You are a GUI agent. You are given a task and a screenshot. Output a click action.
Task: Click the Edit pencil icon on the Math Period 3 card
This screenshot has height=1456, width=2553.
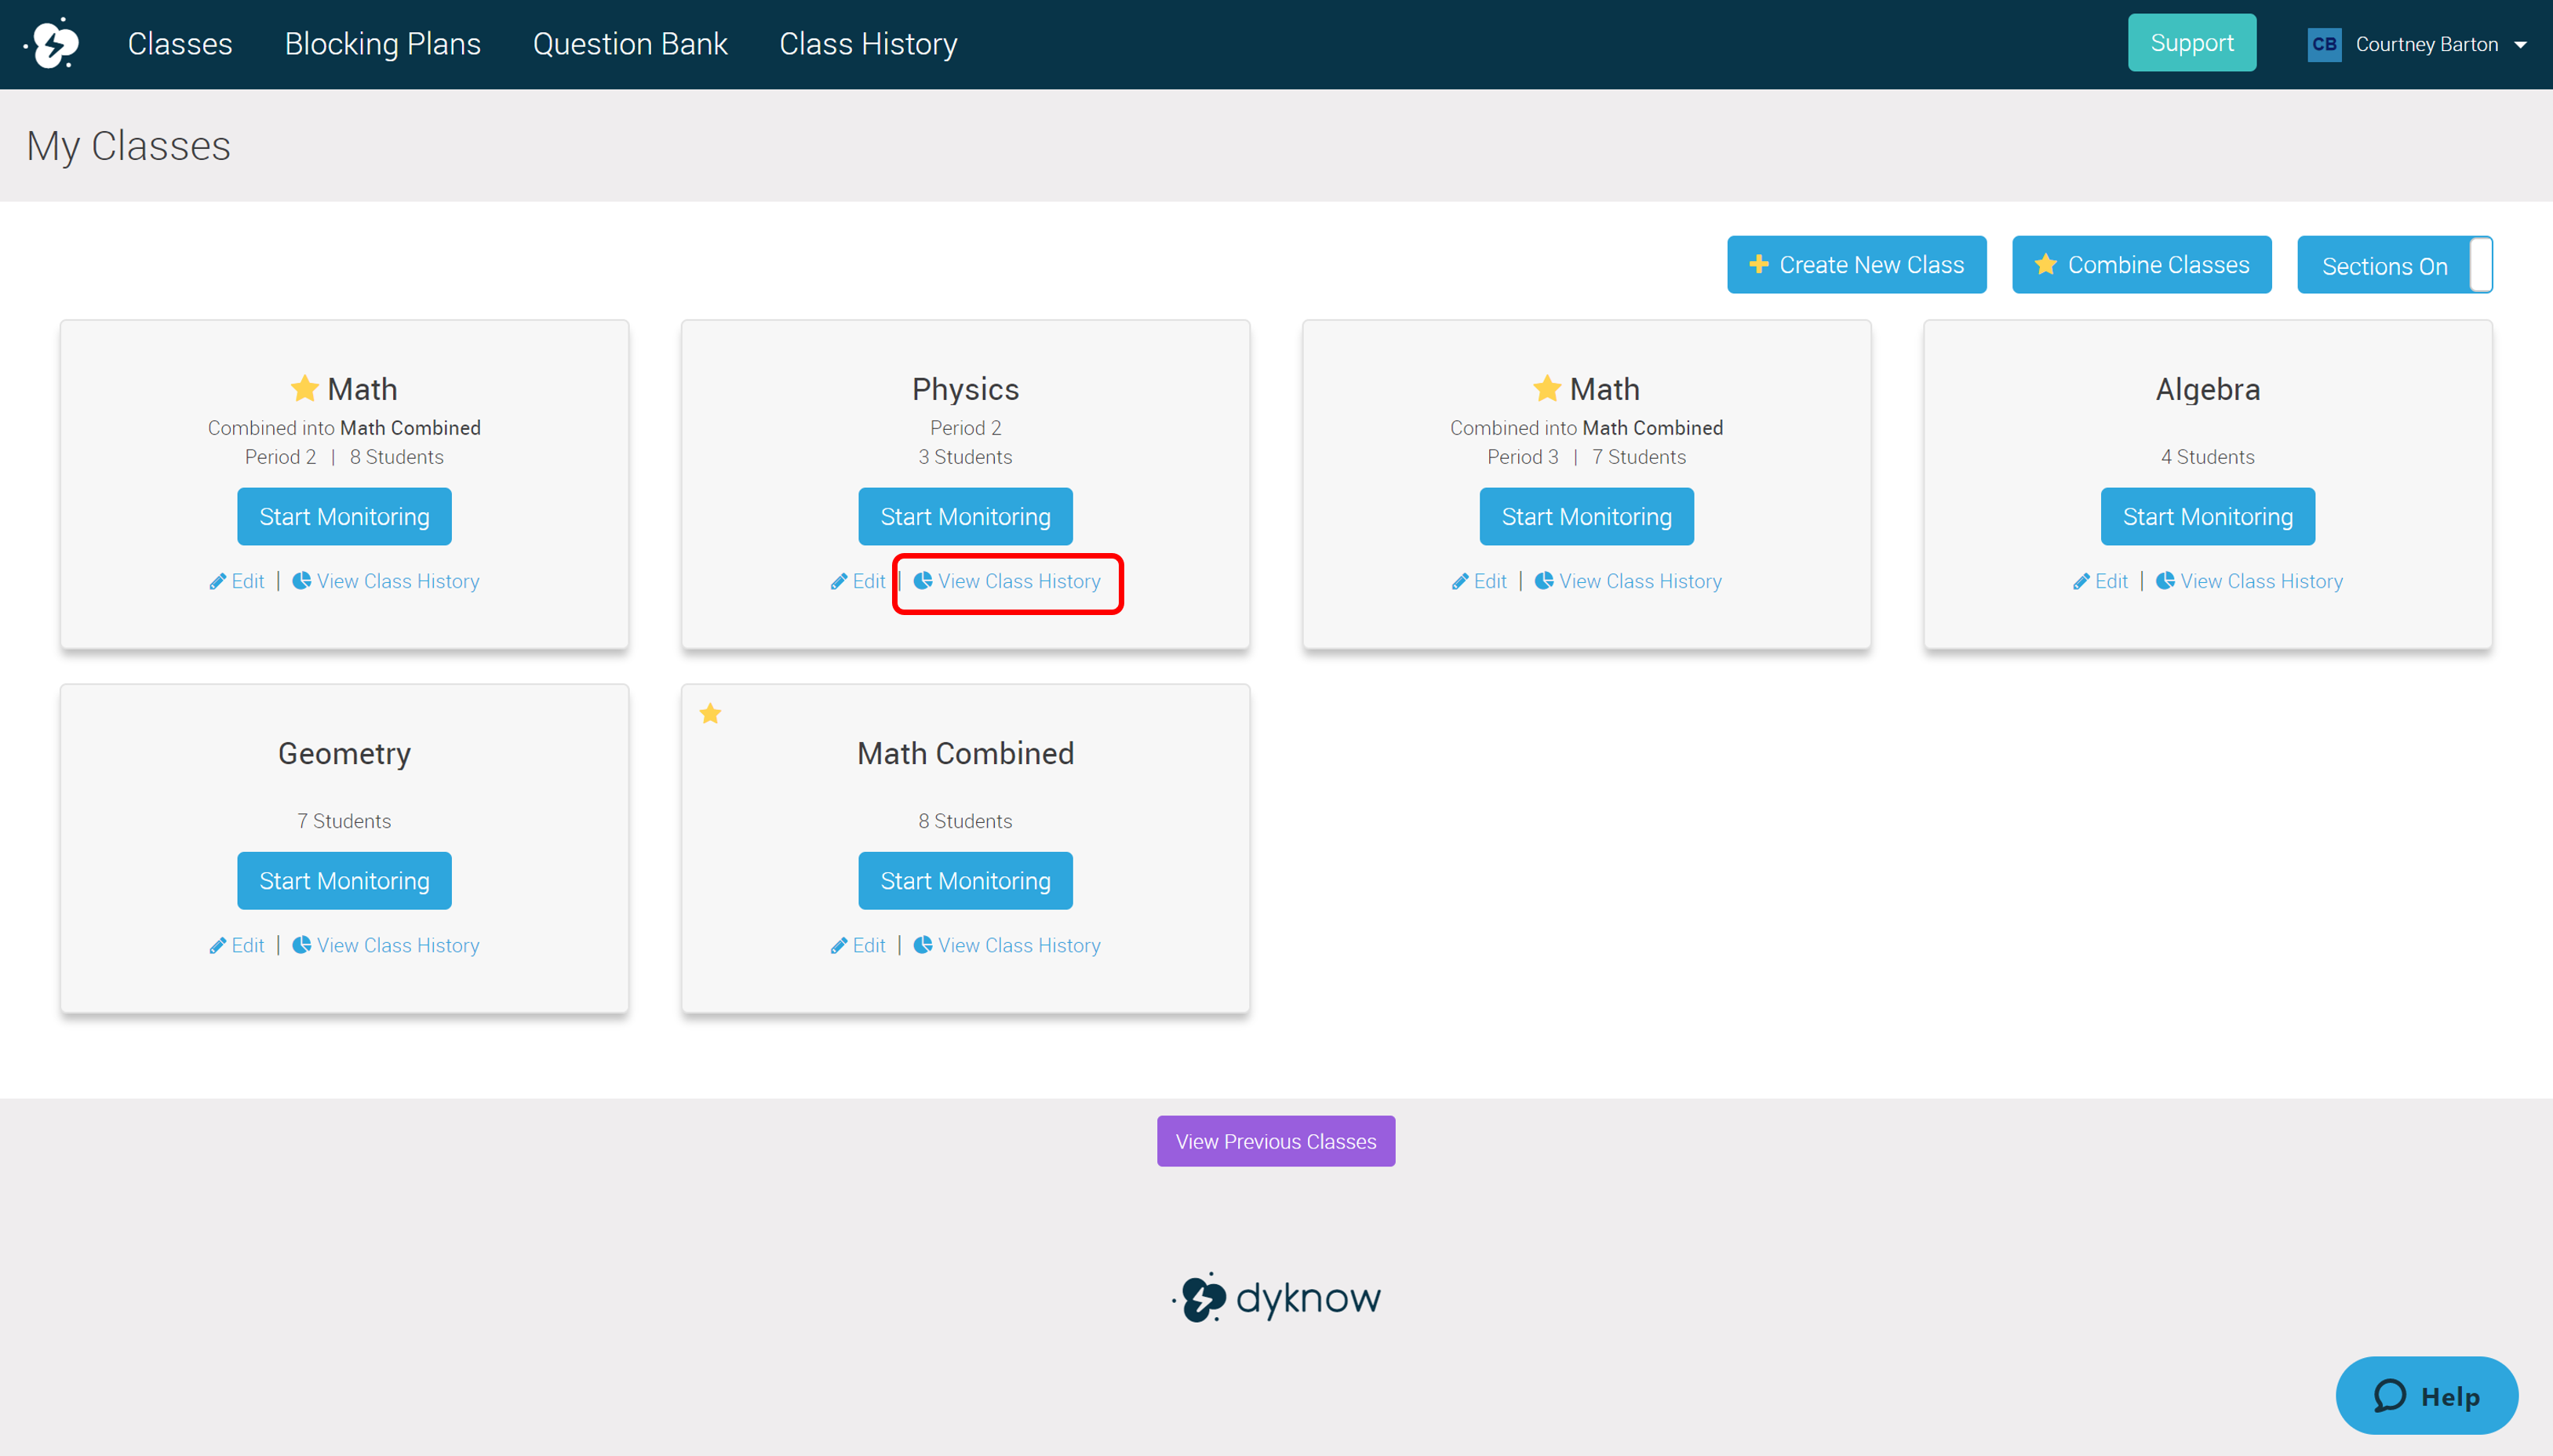(x=1459, y=581)
